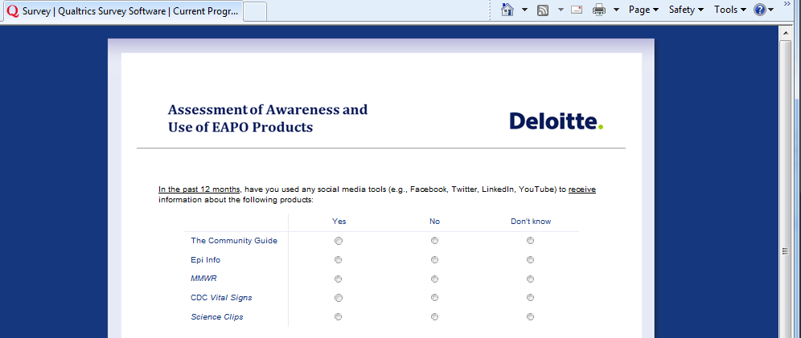
Task: Select No for Science Clips
Action: pos(434,316)
